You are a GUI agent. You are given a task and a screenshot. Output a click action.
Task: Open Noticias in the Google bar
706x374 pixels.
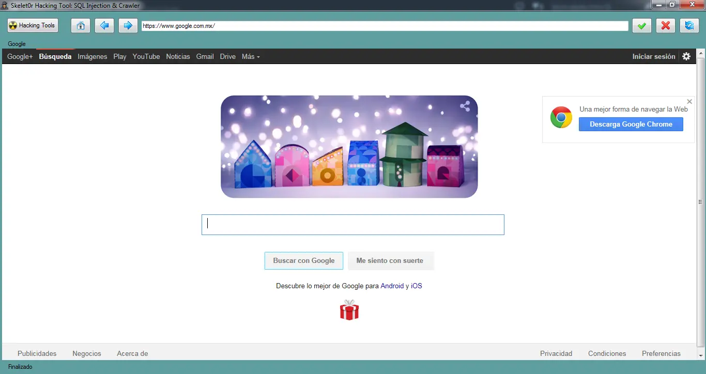pyautogui.click(x=178, y=56)
